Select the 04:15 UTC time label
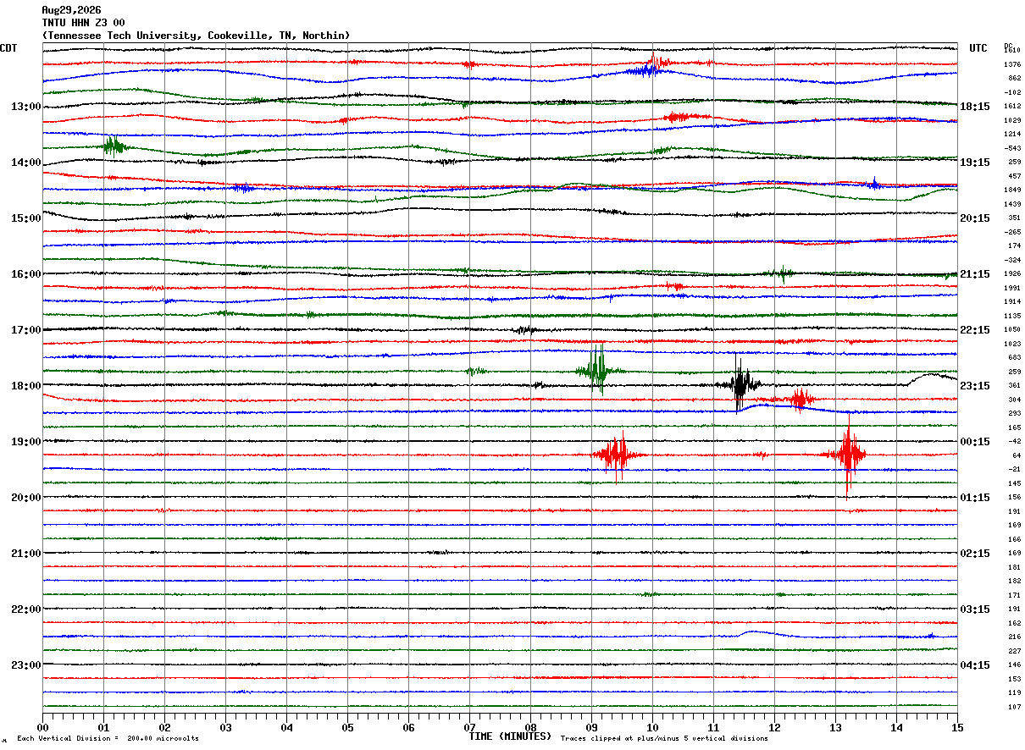Viewport: 1025px width, 750px height. click(975, 665)
